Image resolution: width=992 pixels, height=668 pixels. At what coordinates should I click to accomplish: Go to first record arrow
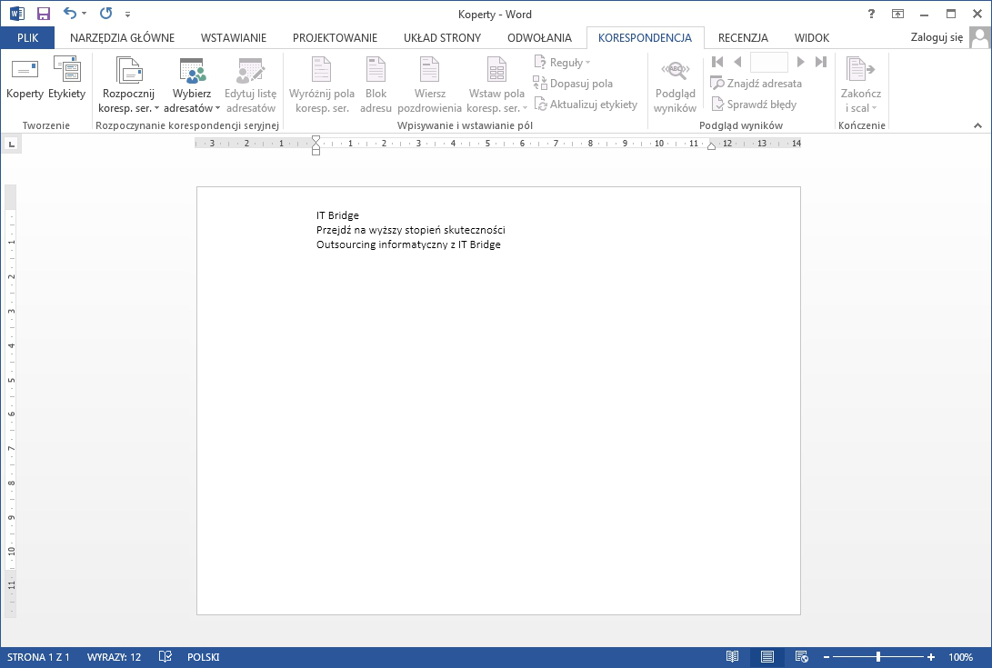717,62
